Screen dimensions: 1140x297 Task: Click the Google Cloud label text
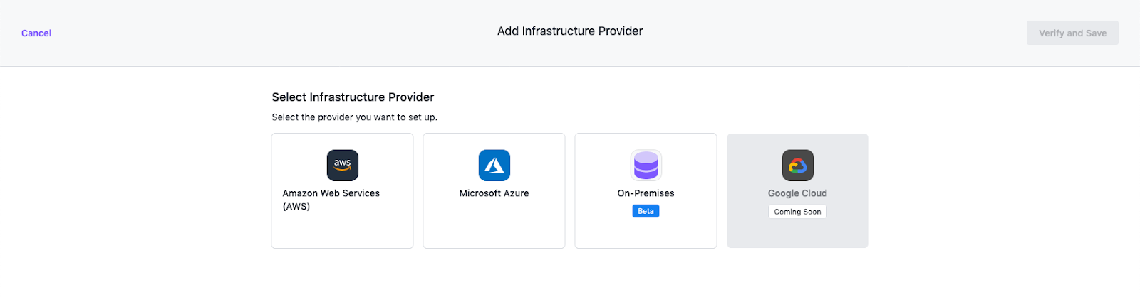[798, 193]
